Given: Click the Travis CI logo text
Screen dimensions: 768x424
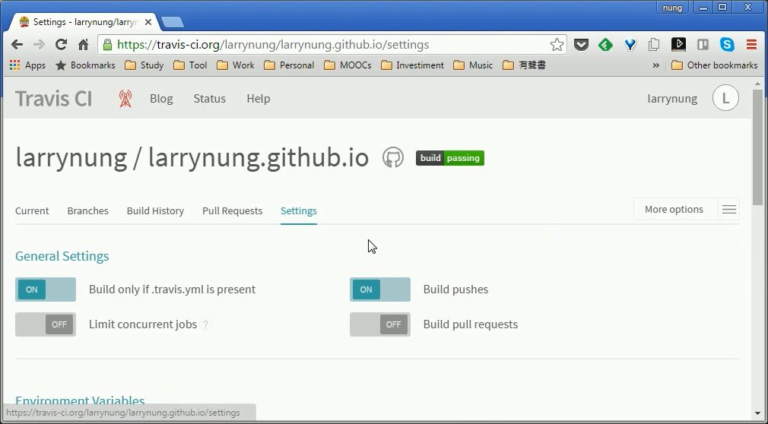Looking at the screenshot, I should [54, 99].
